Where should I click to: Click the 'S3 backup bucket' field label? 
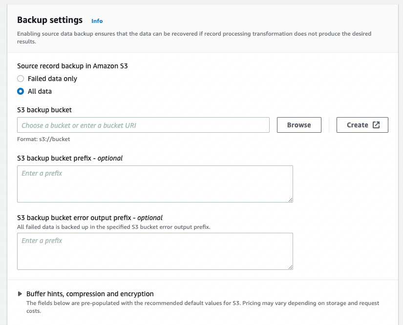click(x=44, y=110)
